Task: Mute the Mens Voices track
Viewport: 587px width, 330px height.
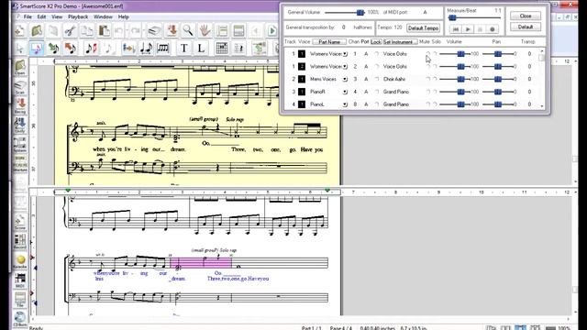Action: (x=428, y=79)
